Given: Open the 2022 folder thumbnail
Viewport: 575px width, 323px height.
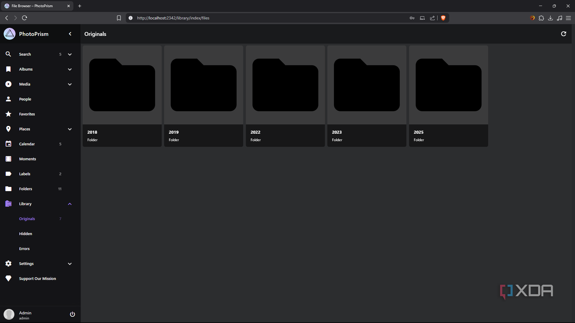Looking at the screenshot, I should tap(285, 85).
